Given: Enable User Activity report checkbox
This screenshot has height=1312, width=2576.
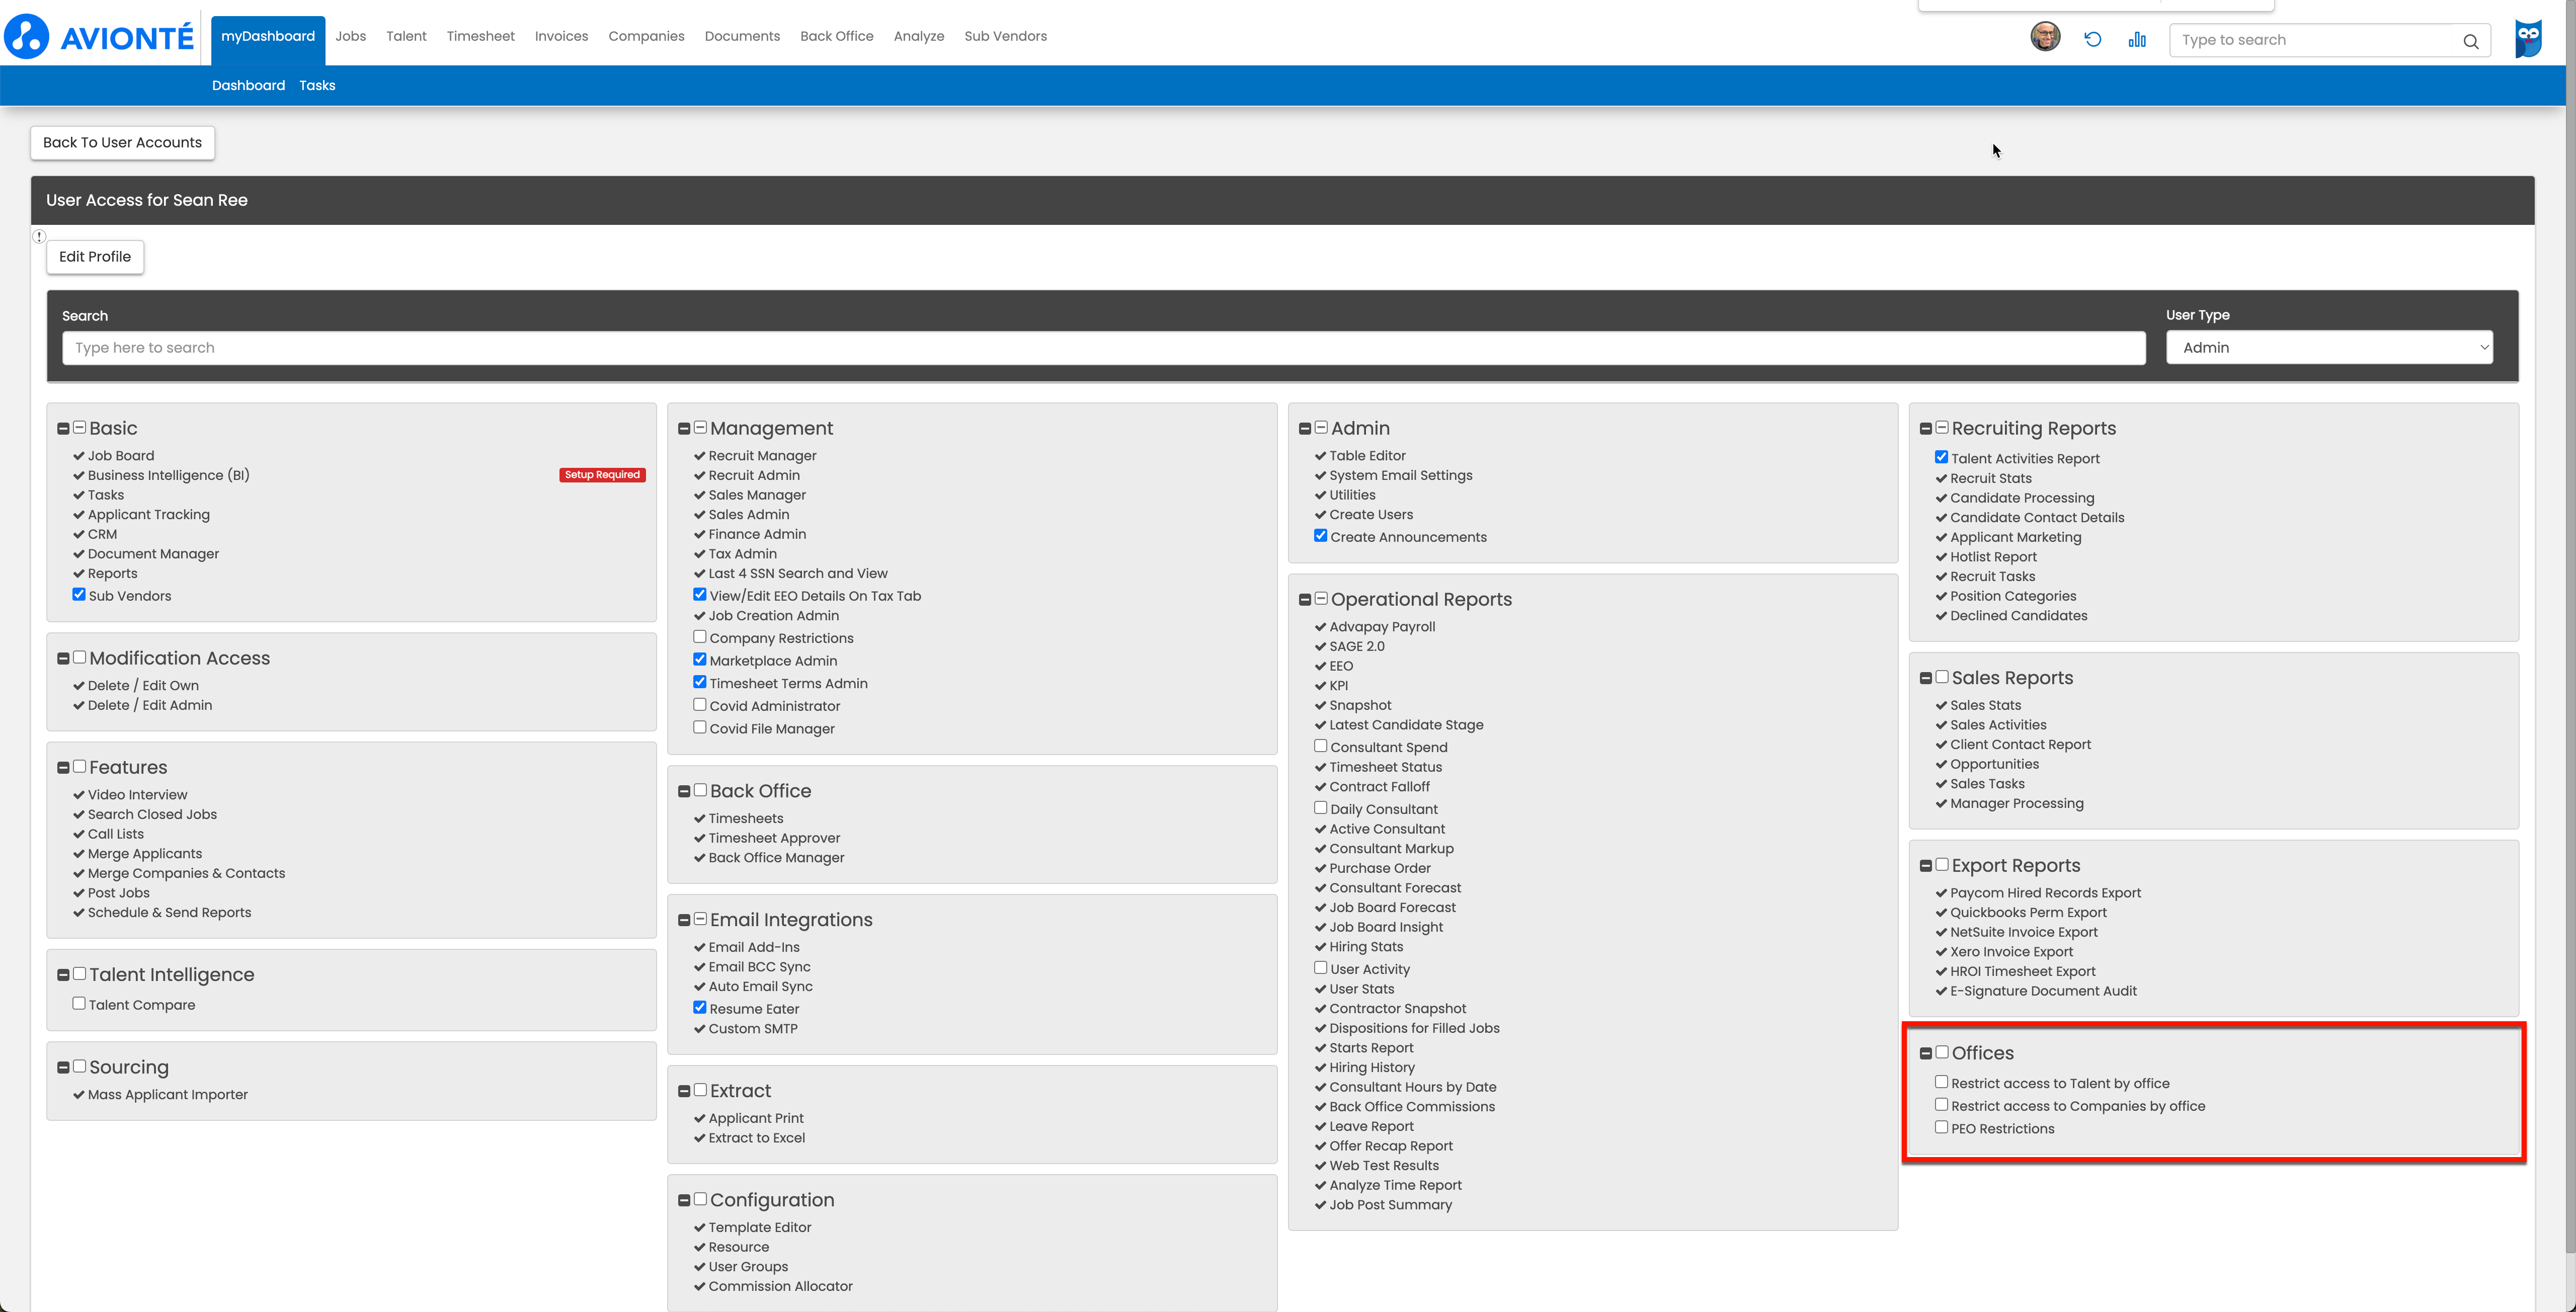Looking at the screenshot, I should point(1321,968).
